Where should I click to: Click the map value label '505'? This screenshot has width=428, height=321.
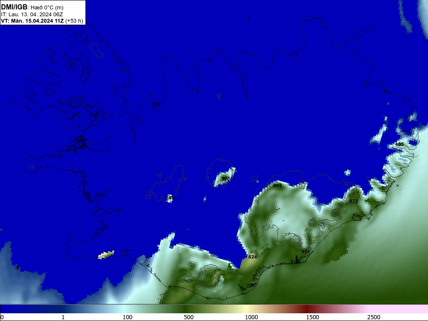pyautogui.click(x=226, y=178)
